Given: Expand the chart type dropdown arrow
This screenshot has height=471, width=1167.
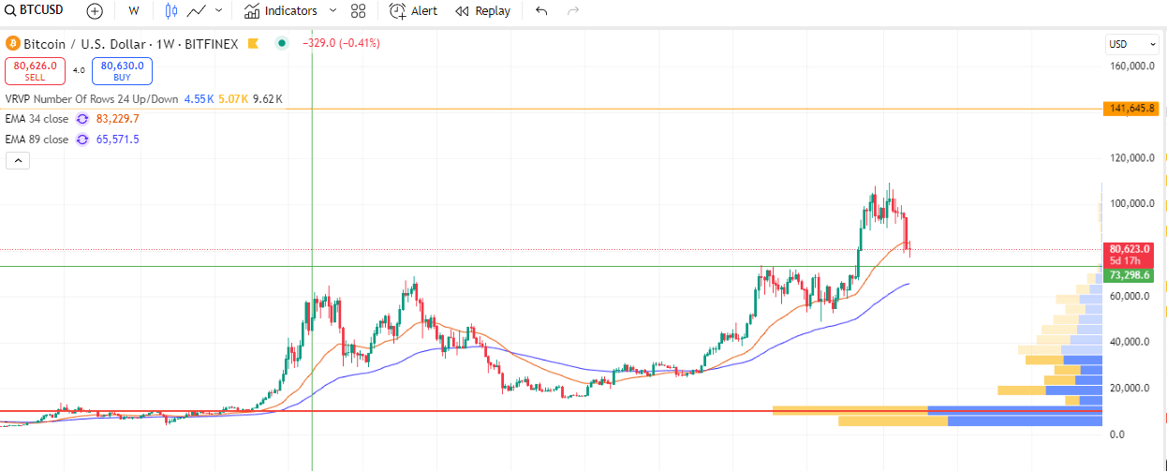Looking at the screenshot, I should [x=219, y=11].
